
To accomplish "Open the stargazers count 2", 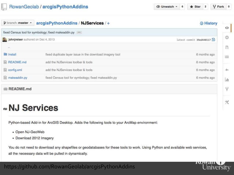I will click(205, 7).
